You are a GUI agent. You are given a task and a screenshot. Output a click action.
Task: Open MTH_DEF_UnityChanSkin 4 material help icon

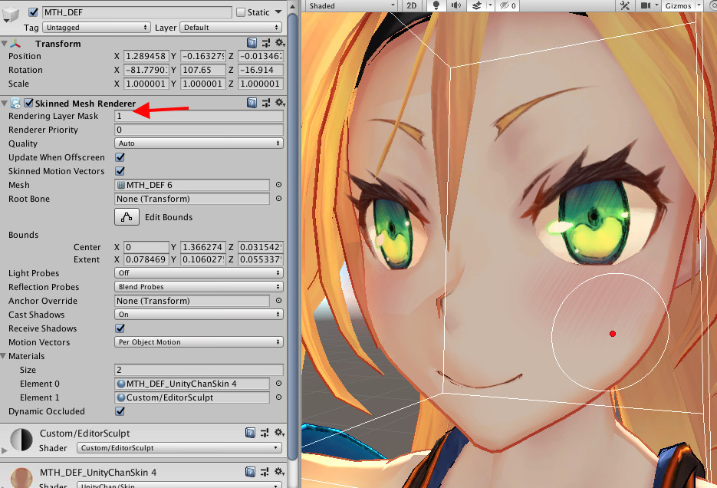click(250, 472)
